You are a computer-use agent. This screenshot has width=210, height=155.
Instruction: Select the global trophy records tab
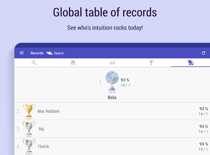coord(190,62)
